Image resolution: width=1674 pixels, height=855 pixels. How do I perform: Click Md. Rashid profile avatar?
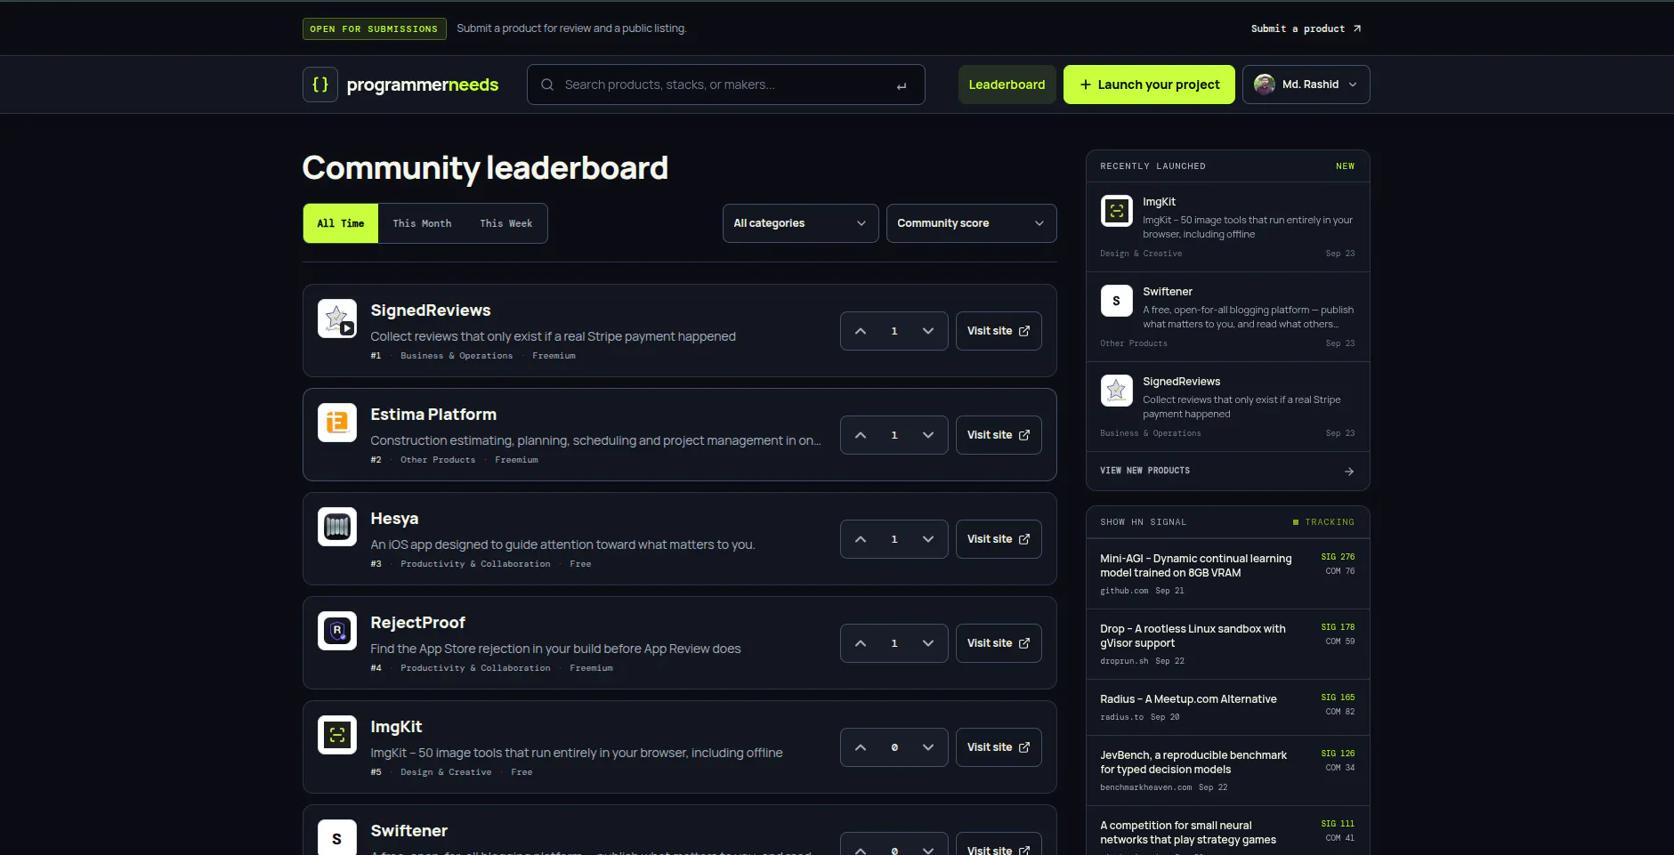tap(1265, 85)
